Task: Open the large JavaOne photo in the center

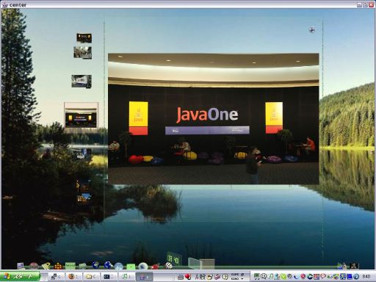Action: (x=214, y=118)
